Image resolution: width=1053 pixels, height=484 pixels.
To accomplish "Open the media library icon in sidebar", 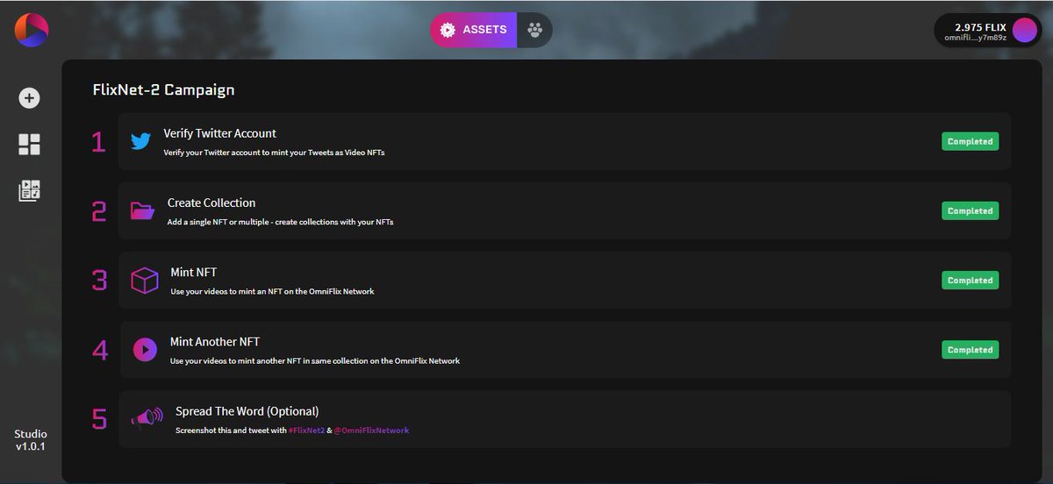I will pyautogui.click(x=30, y=190).
